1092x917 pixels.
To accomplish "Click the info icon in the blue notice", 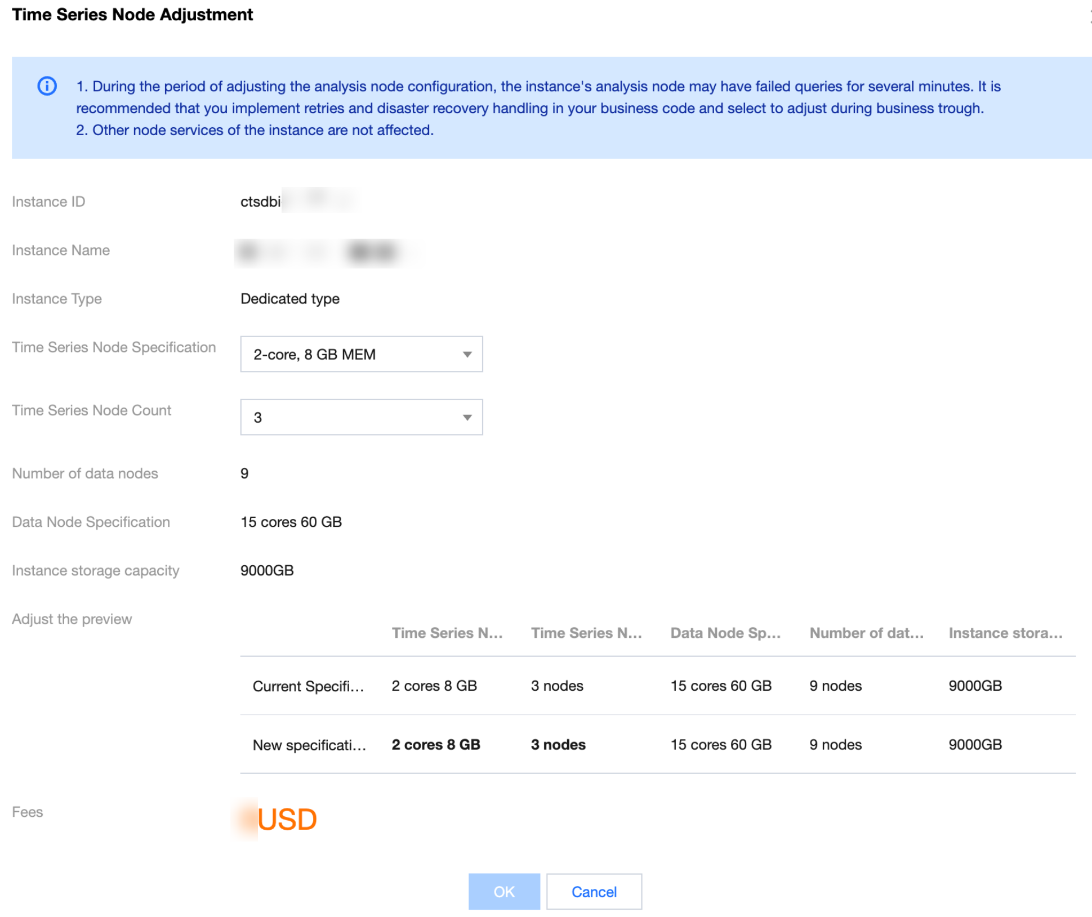I will [47, 86].
